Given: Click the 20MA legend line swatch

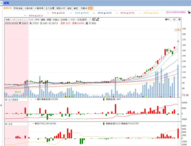Looking at the screenshot, I should [x=94, y=13].
